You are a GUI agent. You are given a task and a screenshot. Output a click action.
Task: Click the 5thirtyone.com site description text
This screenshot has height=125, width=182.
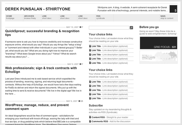point(133,9)
